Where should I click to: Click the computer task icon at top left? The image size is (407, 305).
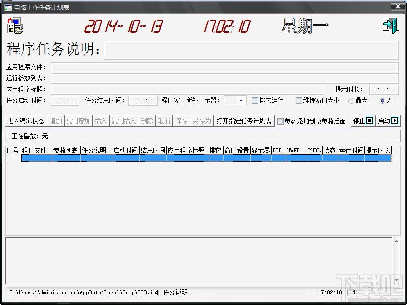click(15, 25)
